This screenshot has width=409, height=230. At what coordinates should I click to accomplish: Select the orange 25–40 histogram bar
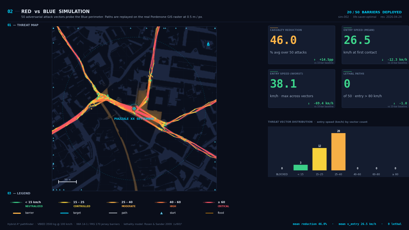338,152
